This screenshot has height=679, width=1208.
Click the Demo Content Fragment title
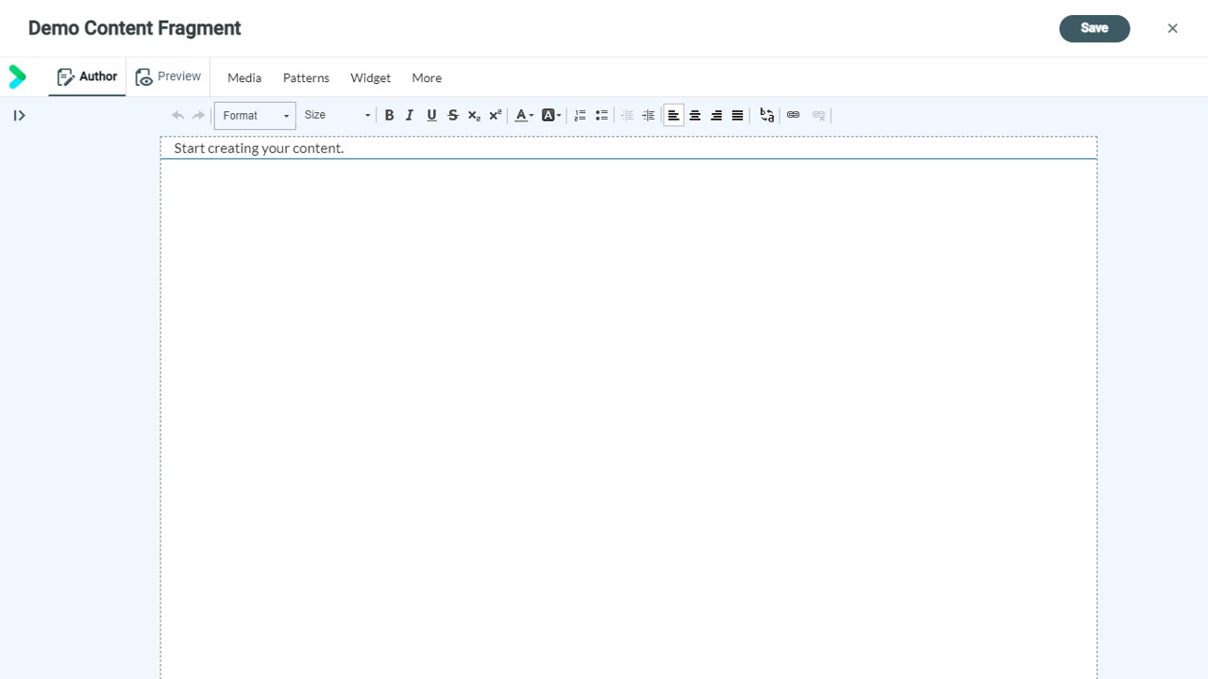[135, 28]
